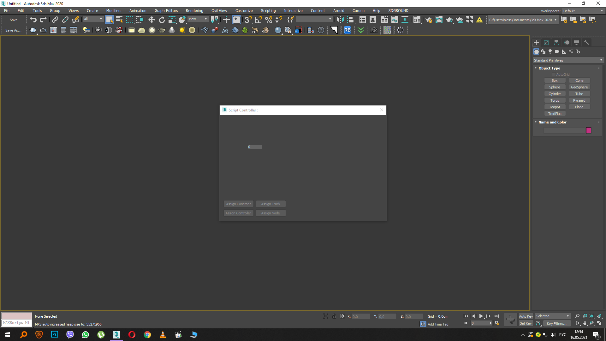Collapse the Object Type rollout

[x=549, y=68]
